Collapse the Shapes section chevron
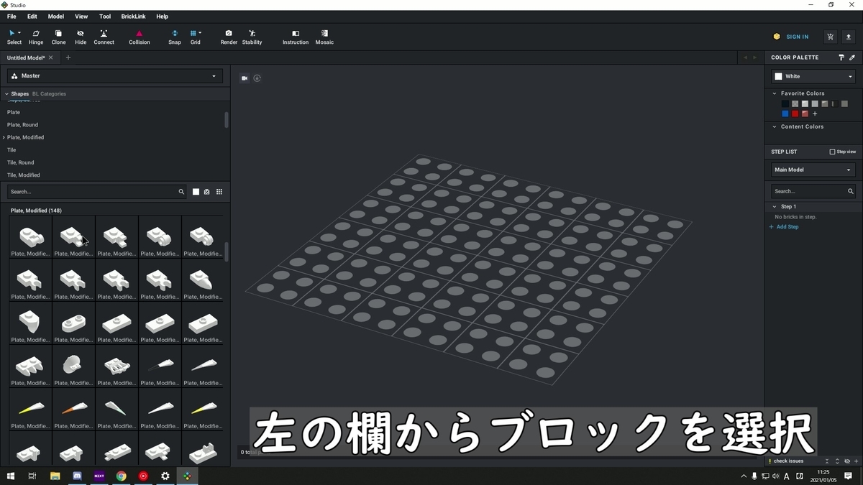Screen dimensions: 863x485 click(x=6, y=94)
